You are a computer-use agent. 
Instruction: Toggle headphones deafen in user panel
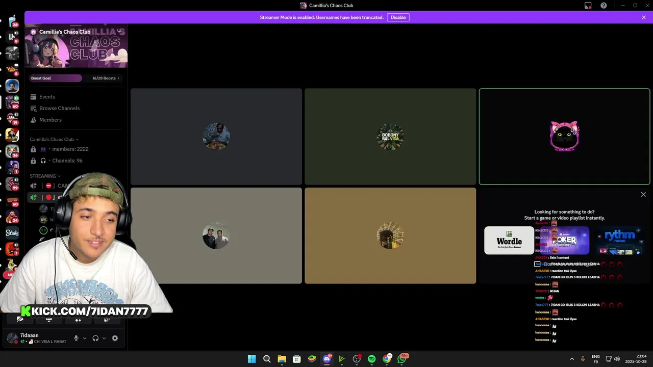click(x=95, y=338)
